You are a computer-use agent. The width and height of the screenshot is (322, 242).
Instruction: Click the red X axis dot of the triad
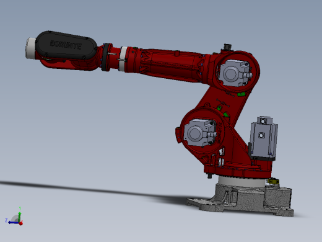tap(20, 223)
